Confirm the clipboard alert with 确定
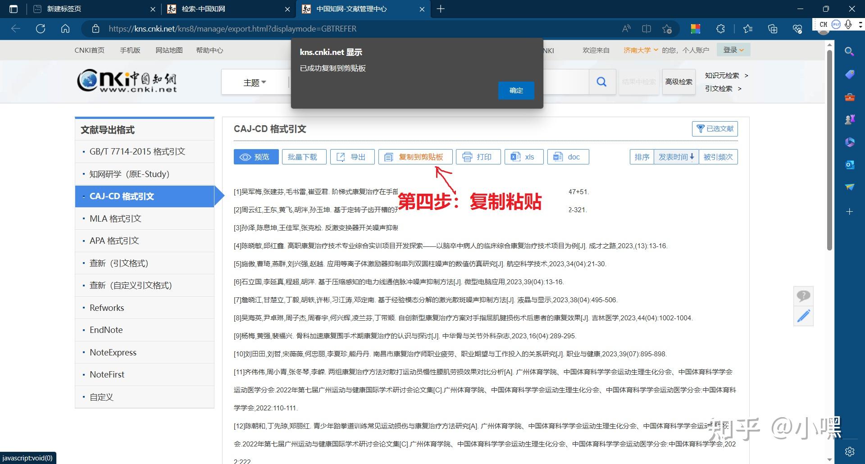 point(516,91)
